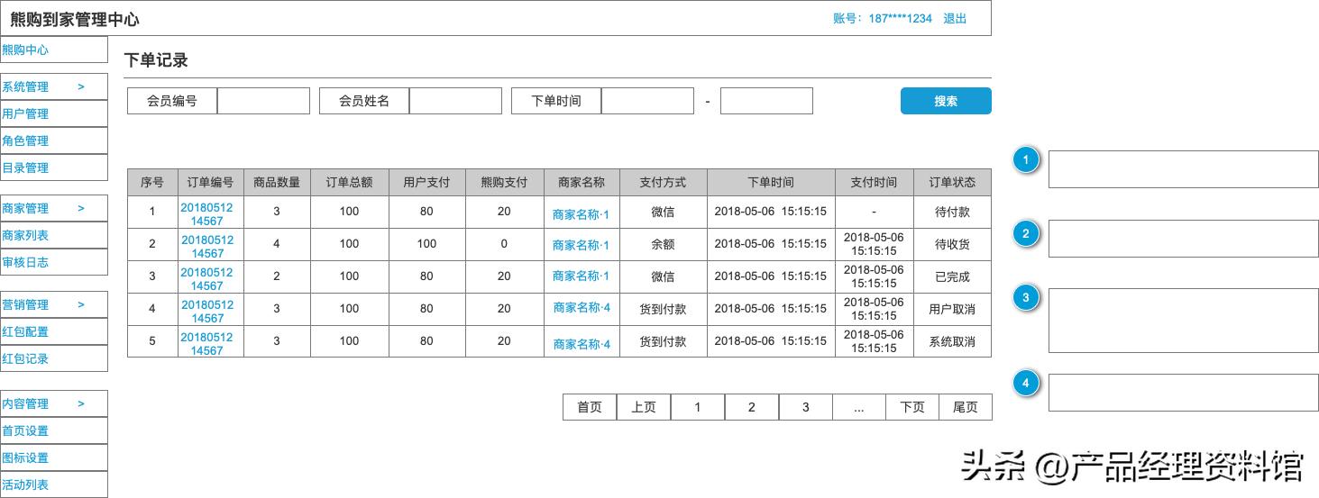The height and width of the screenshot is (498, 1319).
Task: Focus the 会员编号 input field
Action: [x=263, y=101]
